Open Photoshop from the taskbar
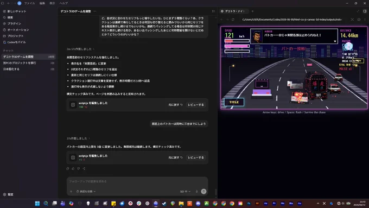The height and width of the screenshot is (208, 369). (249, 204)
